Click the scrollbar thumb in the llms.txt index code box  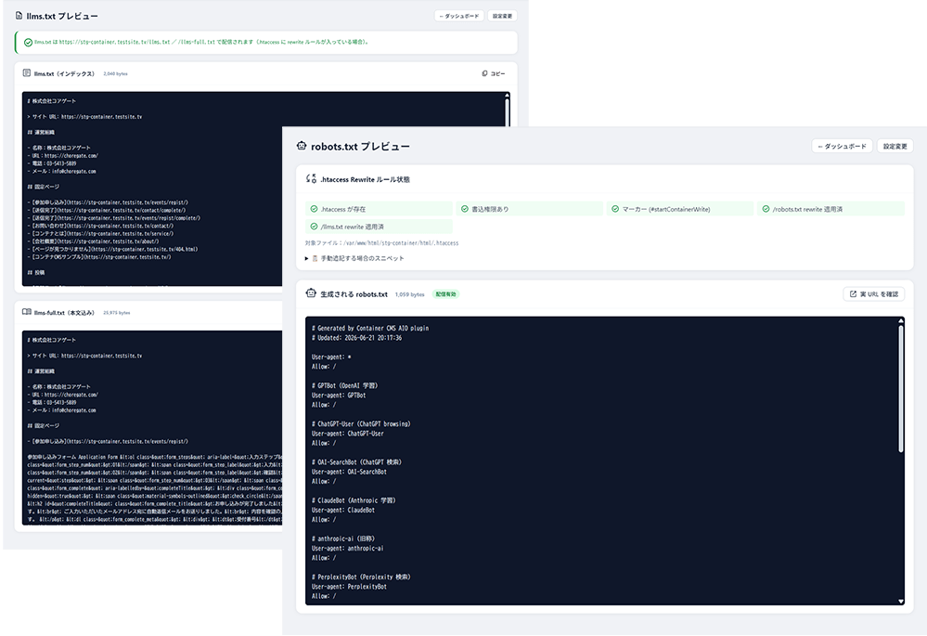508,111
